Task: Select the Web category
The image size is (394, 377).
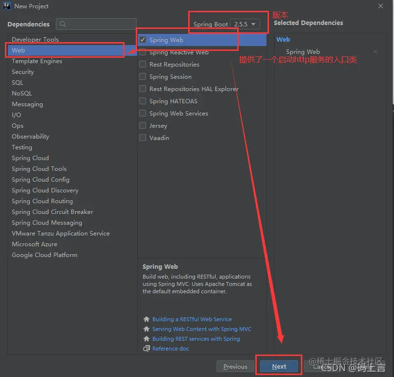Action: click(x=72, y=50)
